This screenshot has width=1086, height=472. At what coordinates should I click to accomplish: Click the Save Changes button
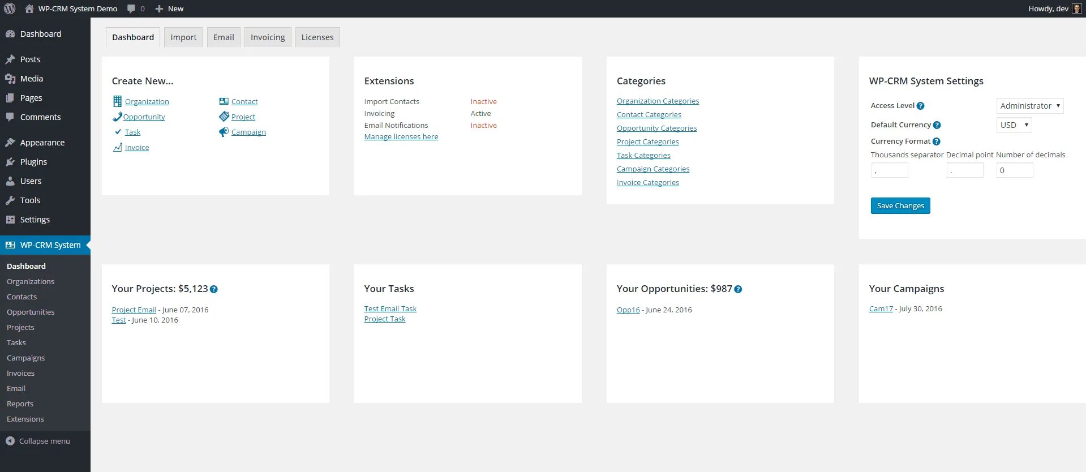click(900, 206)
